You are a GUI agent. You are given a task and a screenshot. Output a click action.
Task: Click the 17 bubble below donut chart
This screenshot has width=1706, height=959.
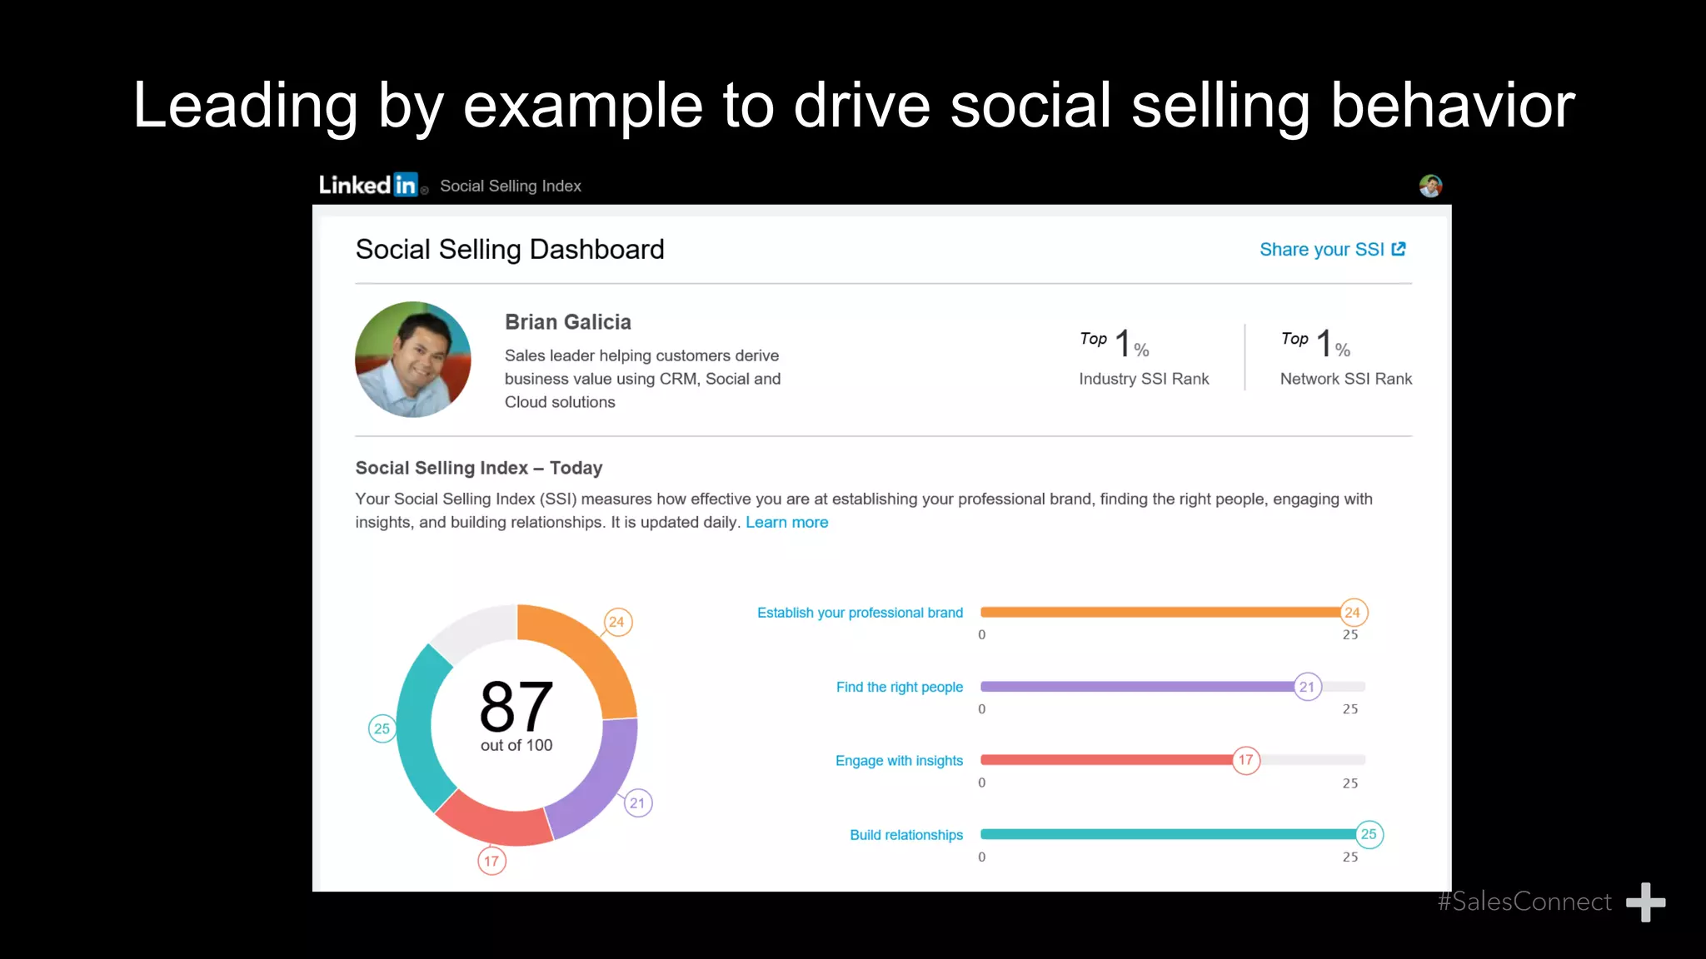[491, 861]
